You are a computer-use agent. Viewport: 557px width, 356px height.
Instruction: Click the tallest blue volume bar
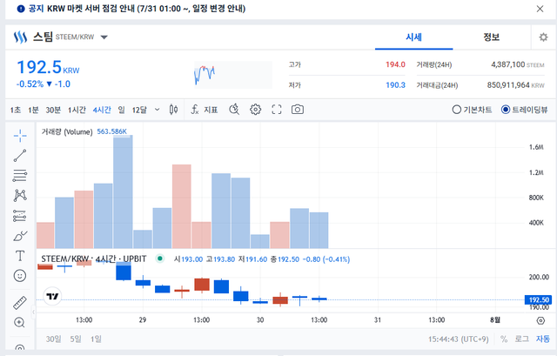tap(124, 191)
